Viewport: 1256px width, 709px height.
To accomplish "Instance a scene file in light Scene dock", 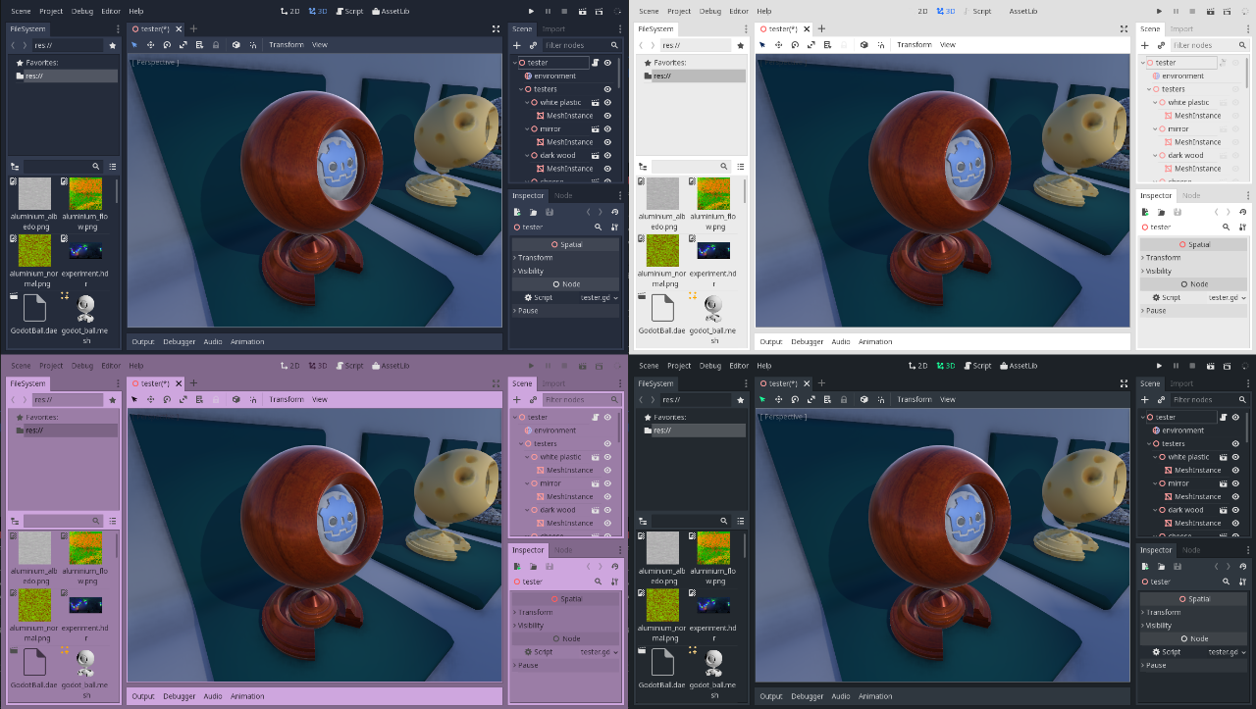I will (x=1161, y=45).
